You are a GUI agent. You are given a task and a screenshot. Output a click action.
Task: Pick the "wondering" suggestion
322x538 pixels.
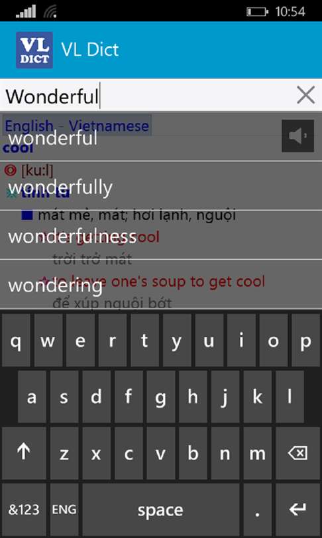click(161, 284)
